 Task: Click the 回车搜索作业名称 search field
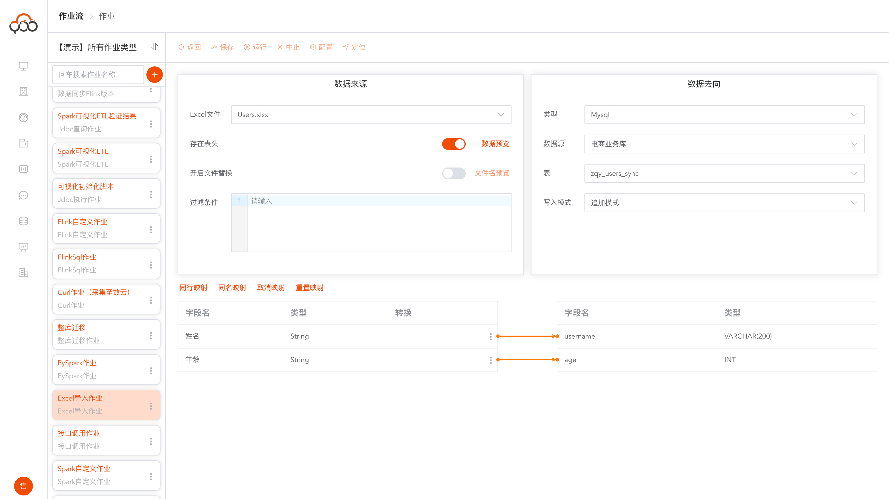pos(98,75)
